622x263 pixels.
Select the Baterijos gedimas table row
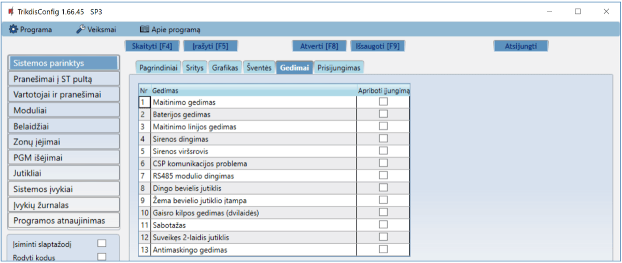click(253, 114)
